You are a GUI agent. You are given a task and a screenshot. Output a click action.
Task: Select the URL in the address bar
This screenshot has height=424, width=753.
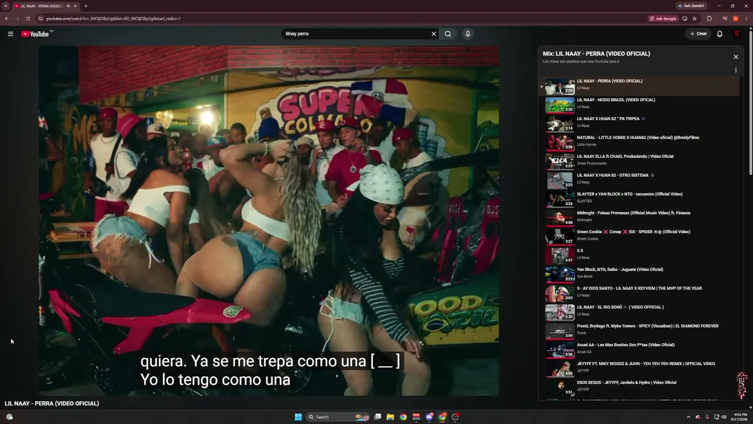114,18
